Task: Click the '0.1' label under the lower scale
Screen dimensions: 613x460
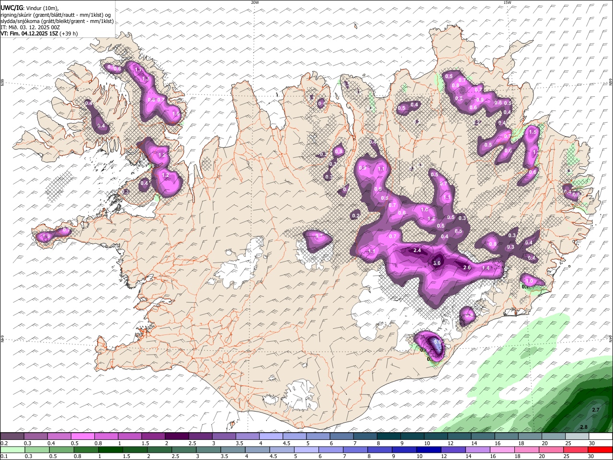Action: coord(3,457)
